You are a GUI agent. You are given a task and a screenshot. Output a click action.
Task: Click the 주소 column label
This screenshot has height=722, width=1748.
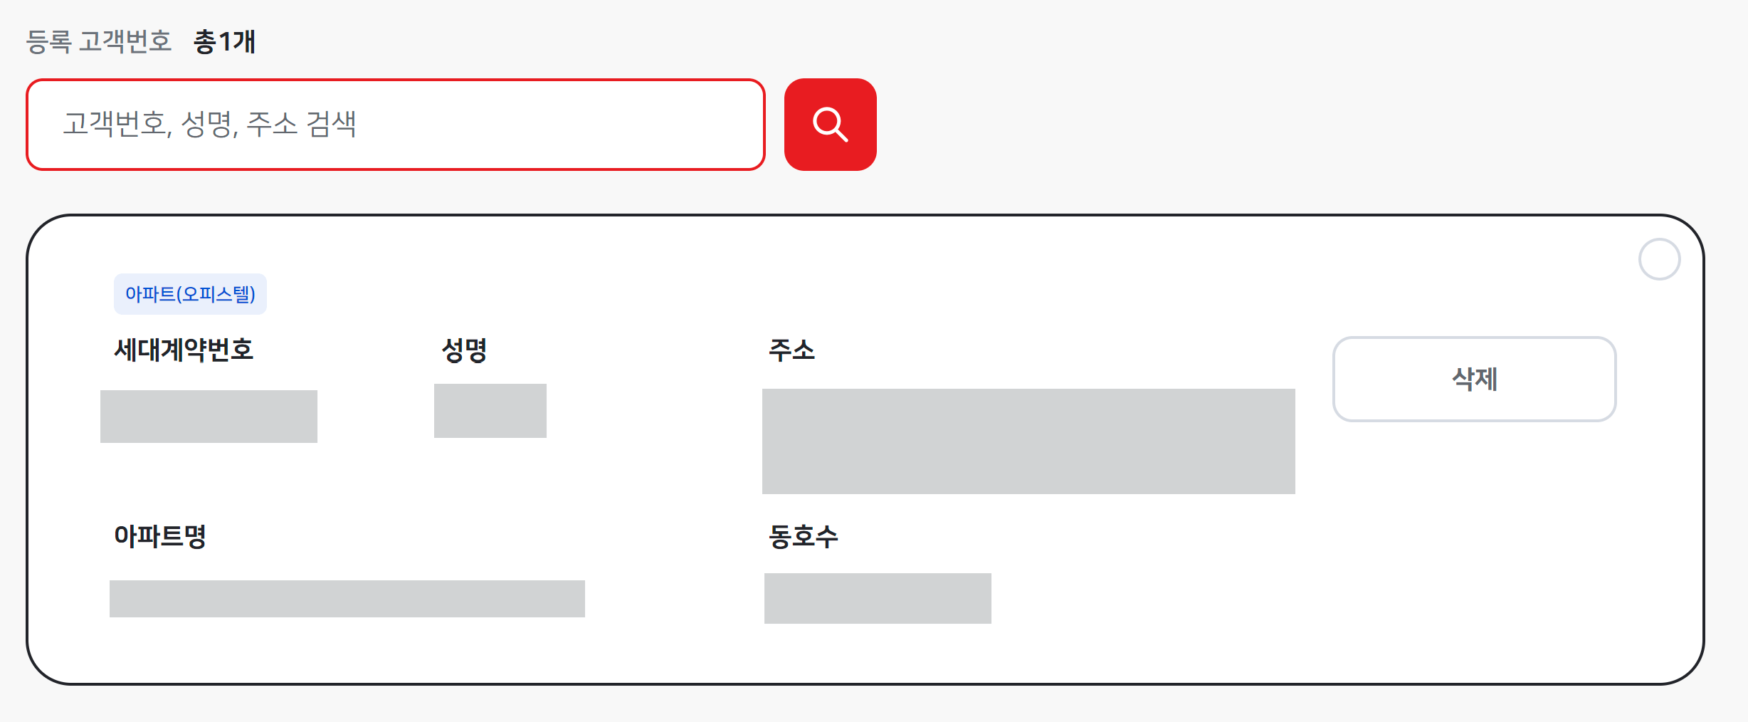pyautogui.click(x=791, y=350)
